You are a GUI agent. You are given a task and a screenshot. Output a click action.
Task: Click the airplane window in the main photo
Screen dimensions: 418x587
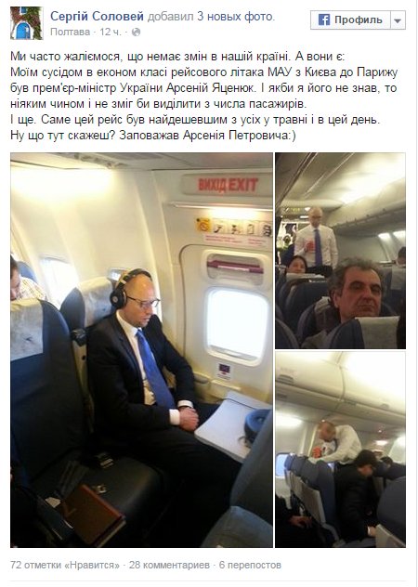[x=237, y=324]
